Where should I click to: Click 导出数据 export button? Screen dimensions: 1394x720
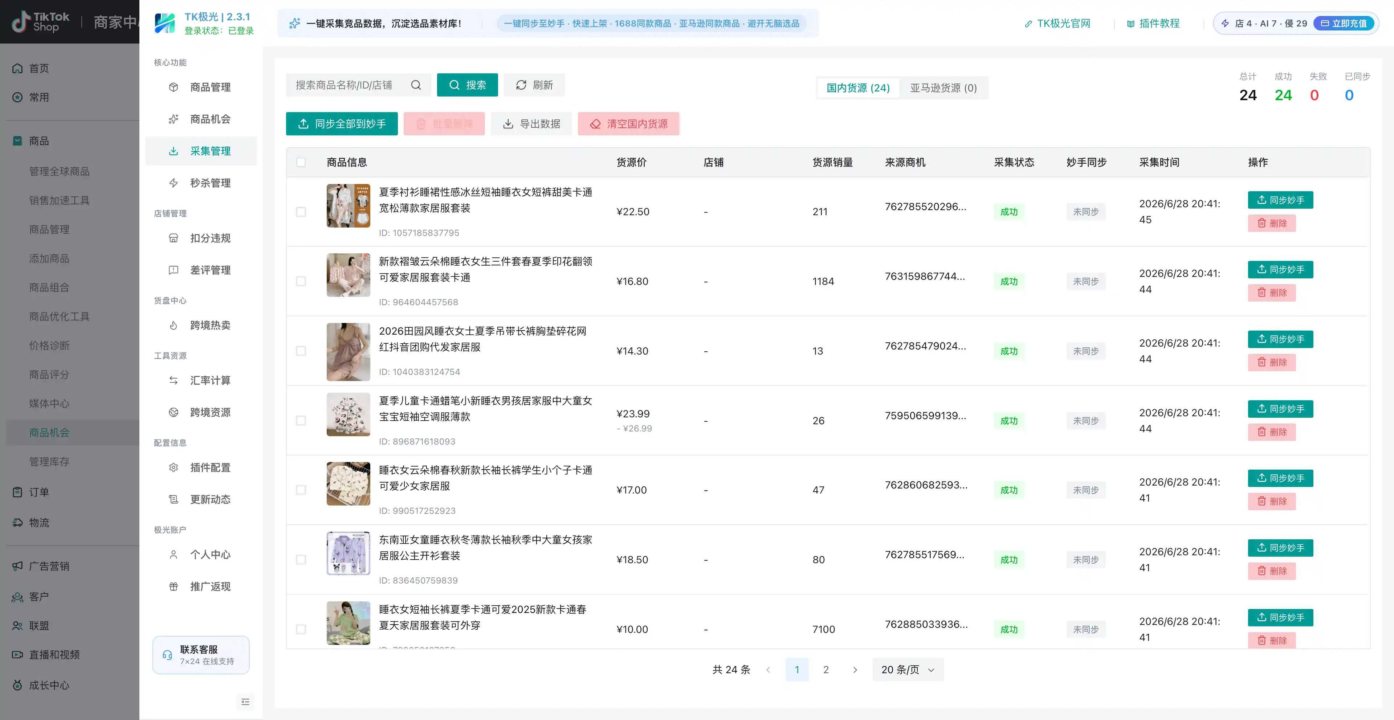click(x=531, y=124)
